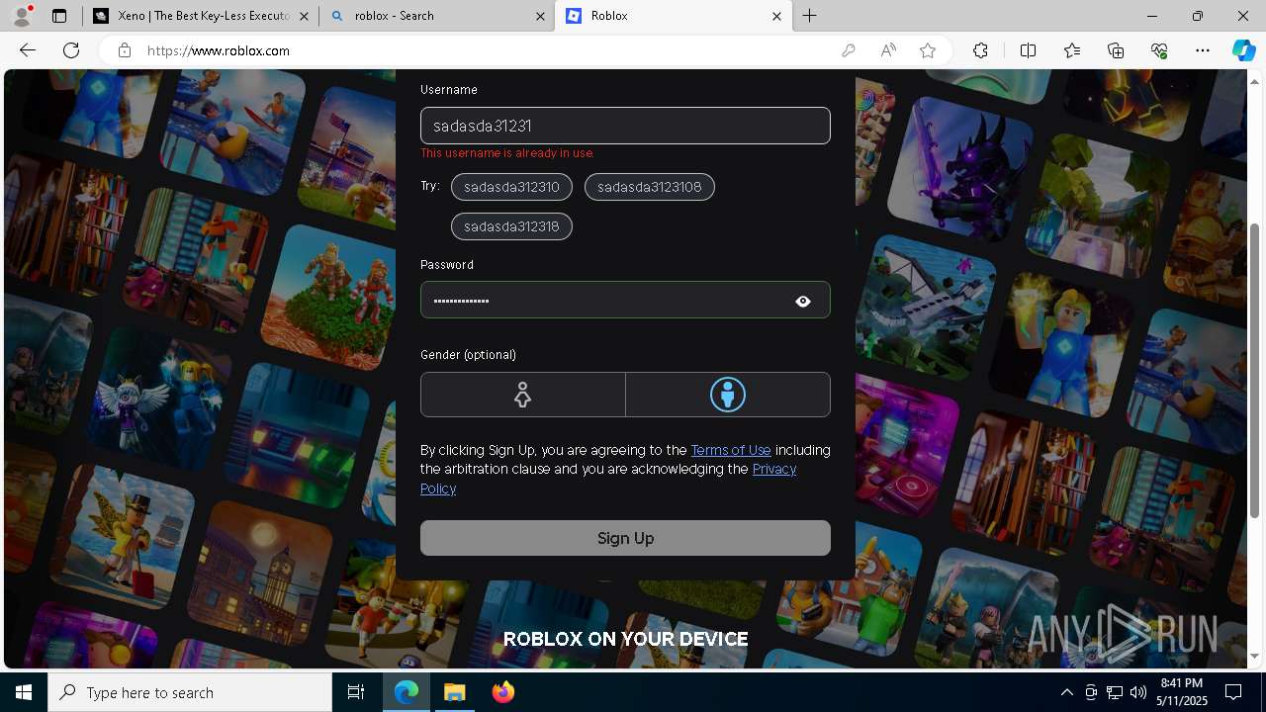
Task: Open the Terms of Use link
Action: [731, 450]
